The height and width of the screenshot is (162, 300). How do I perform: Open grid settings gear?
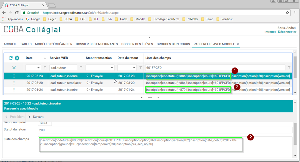point(17,58)
